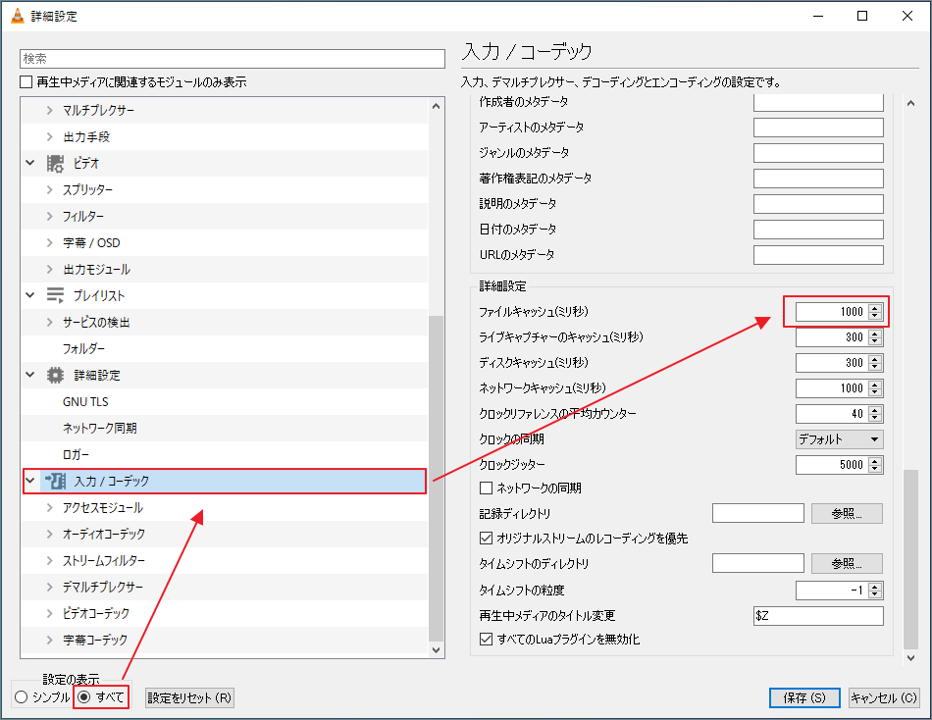Click the 入力 / コーデック category icon
The width and height of the screenshot is (932, 720).
(56, 481)
